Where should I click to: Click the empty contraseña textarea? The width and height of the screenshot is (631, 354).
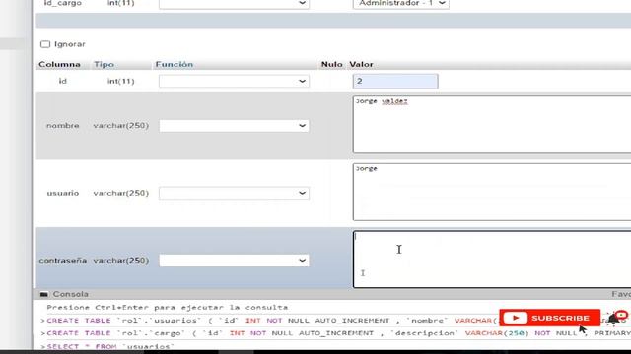pyautogui.click(x=492, y=260)
